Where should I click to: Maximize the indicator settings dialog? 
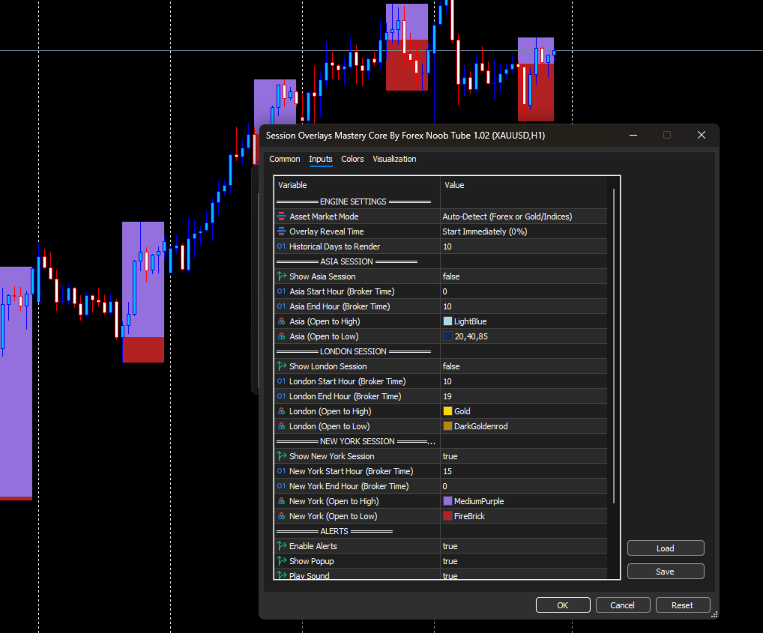(x=667, y=135)
